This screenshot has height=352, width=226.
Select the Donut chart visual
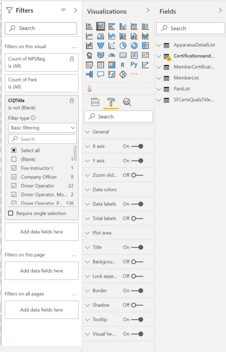pyautogui.click(x=134, y=46)
